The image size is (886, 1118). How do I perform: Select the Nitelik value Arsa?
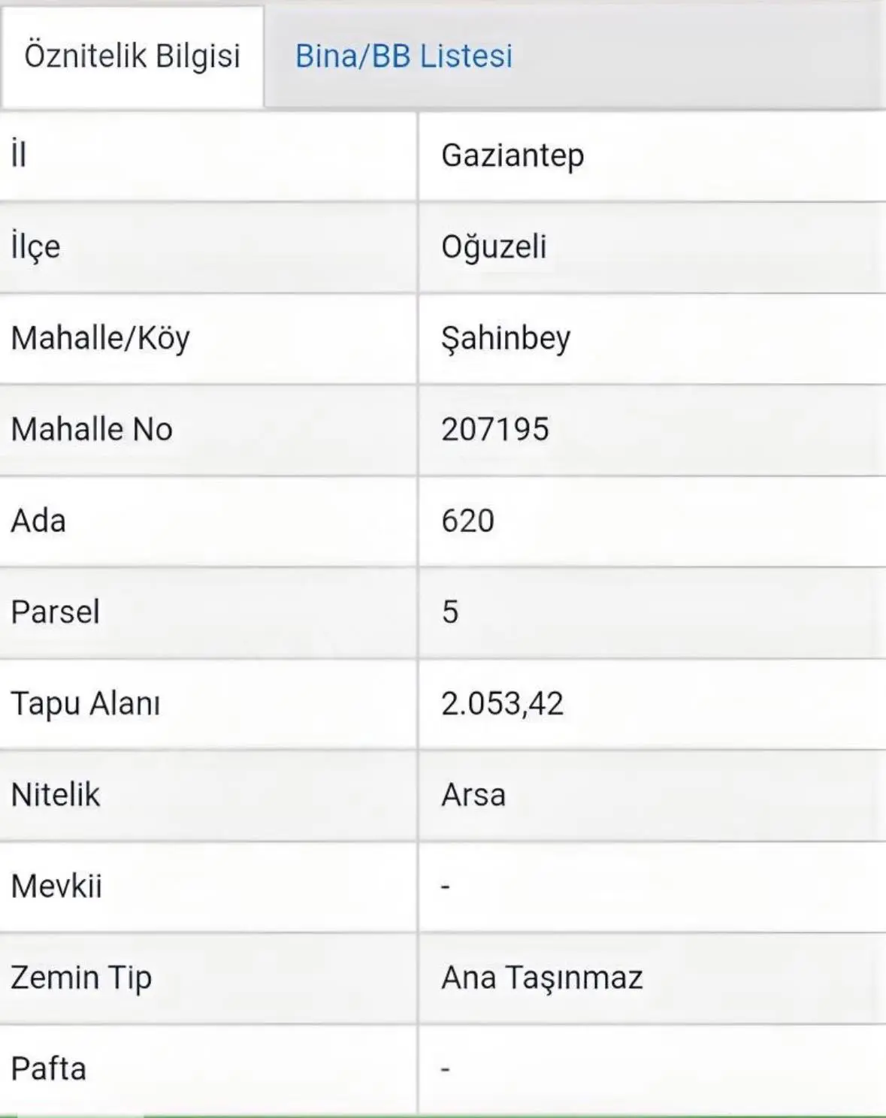coord(473,795)
